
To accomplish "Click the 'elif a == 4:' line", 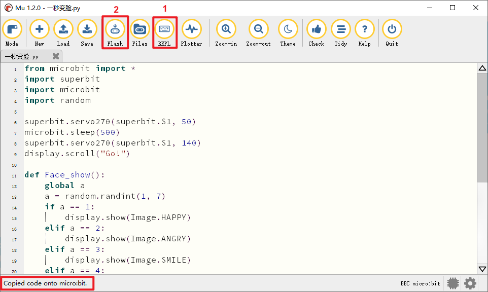I will (x=75, y=271).
